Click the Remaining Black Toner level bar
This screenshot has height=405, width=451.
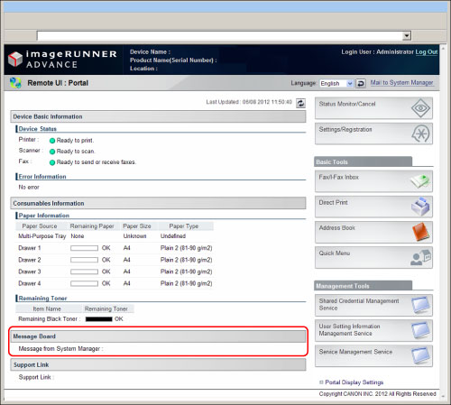(x=98, y=319)
